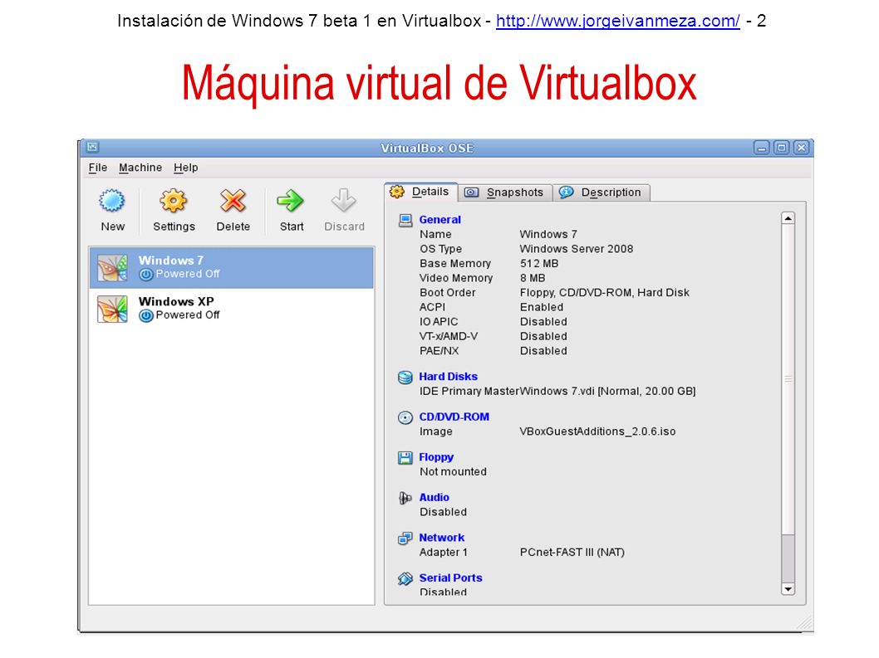Open the Audio settings link
Image resolution: width=879 pixels, height=658 pixels.
(x=434, y=498)
